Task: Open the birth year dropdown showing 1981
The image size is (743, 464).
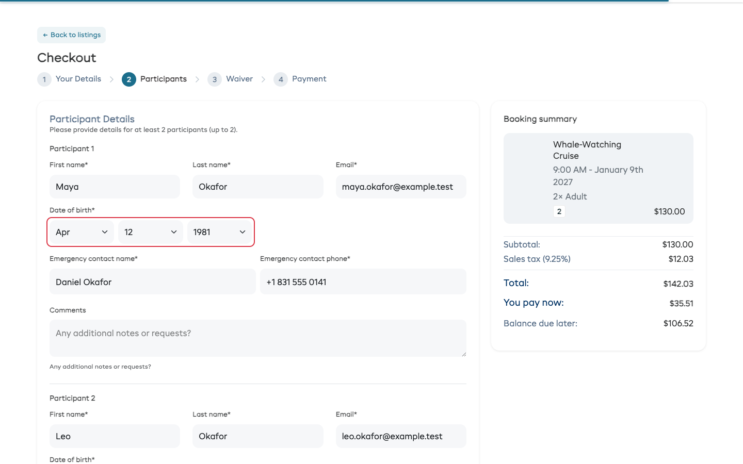Action: [x=219, y=232]
